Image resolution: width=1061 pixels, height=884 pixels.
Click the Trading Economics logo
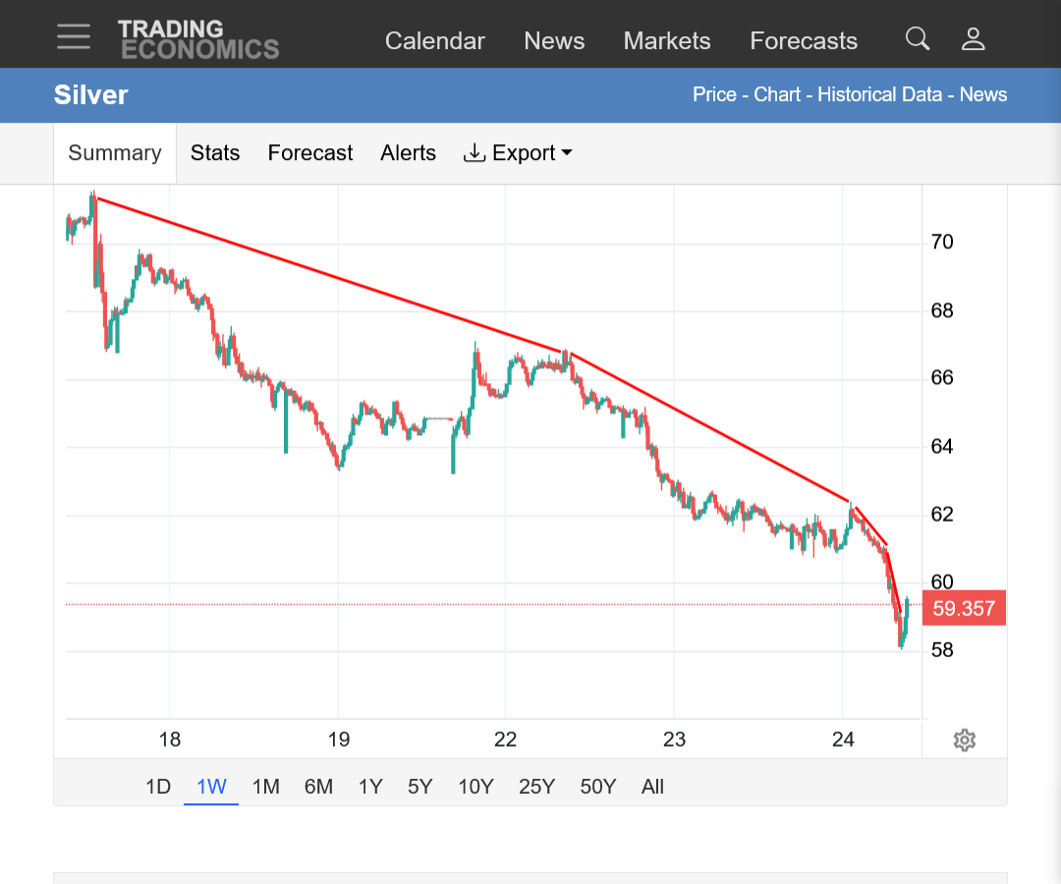point(198,39)
